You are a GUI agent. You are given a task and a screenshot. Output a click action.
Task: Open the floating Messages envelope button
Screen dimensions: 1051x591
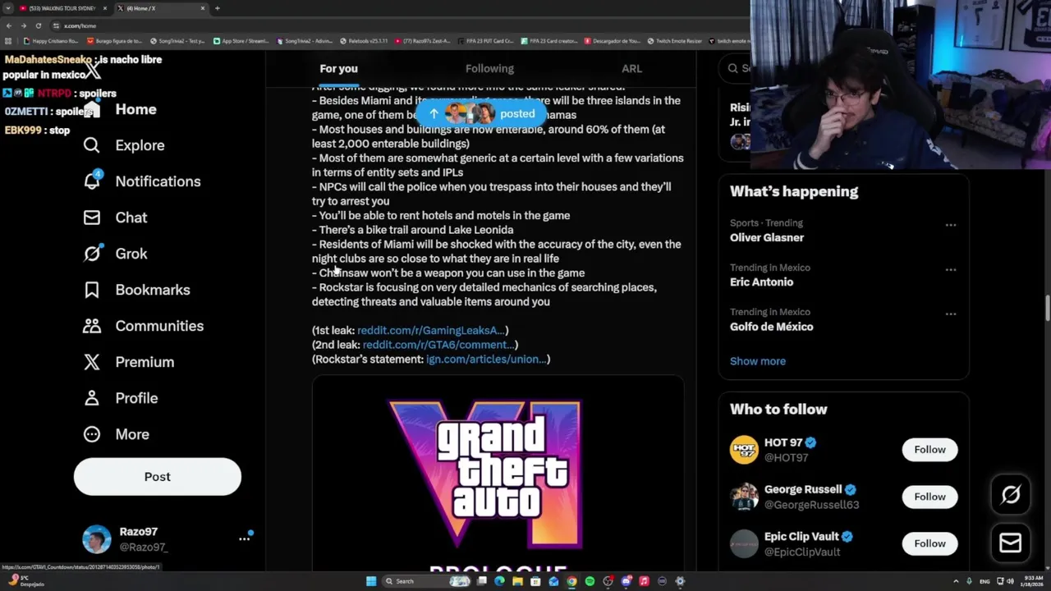click(x=1011, y=543)
